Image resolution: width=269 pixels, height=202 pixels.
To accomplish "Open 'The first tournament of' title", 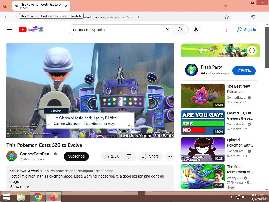I will click(240, 169).
